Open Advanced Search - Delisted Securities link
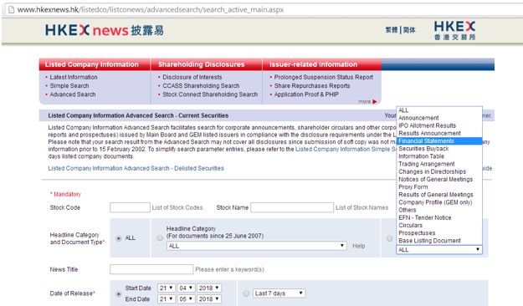 pos(136,168)
